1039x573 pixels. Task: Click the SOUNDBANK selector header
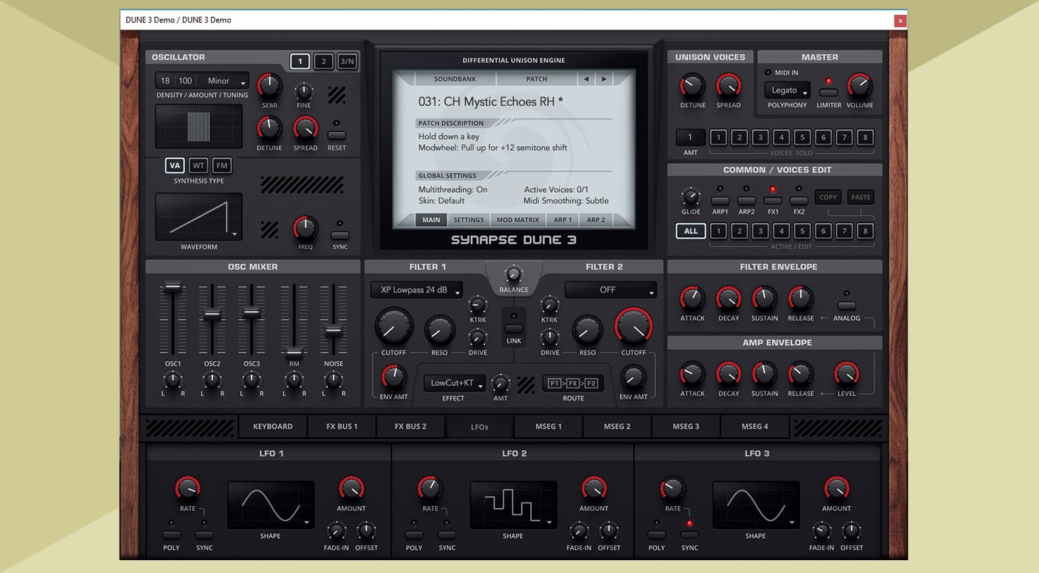pyautogui.click(x=455, y=79)
